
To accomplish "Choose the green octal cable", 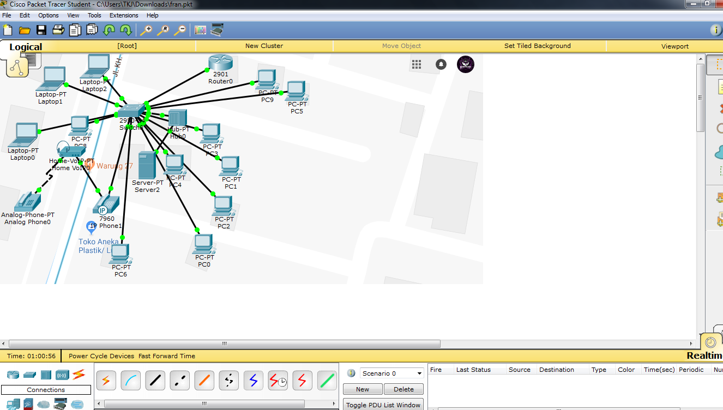I will [x=327, y=380].
